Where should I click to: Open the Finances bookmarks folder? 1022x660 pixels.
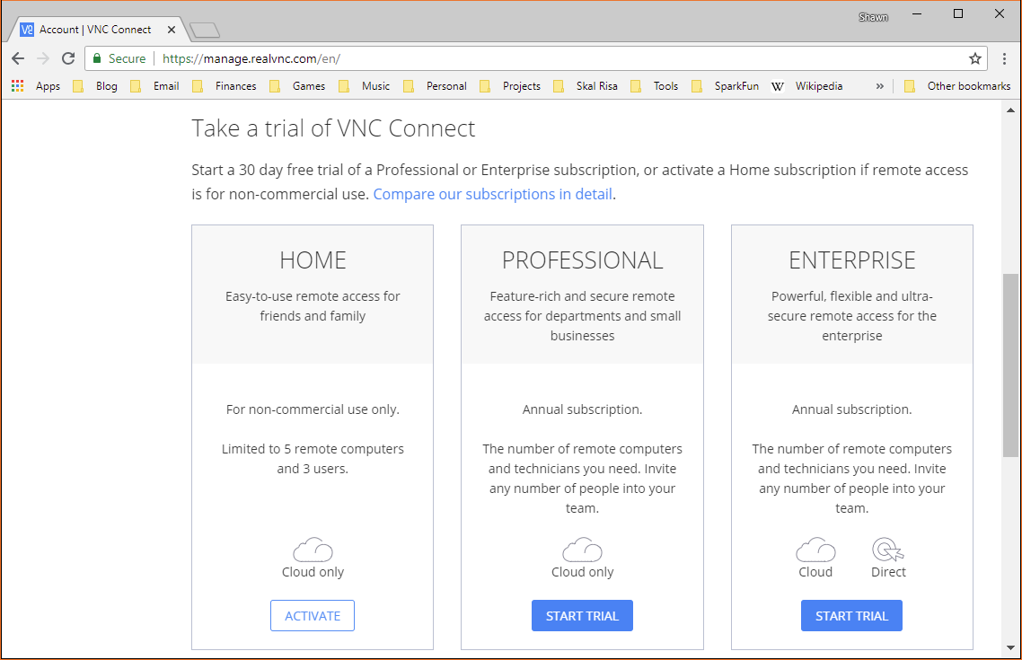pos(225,86)
